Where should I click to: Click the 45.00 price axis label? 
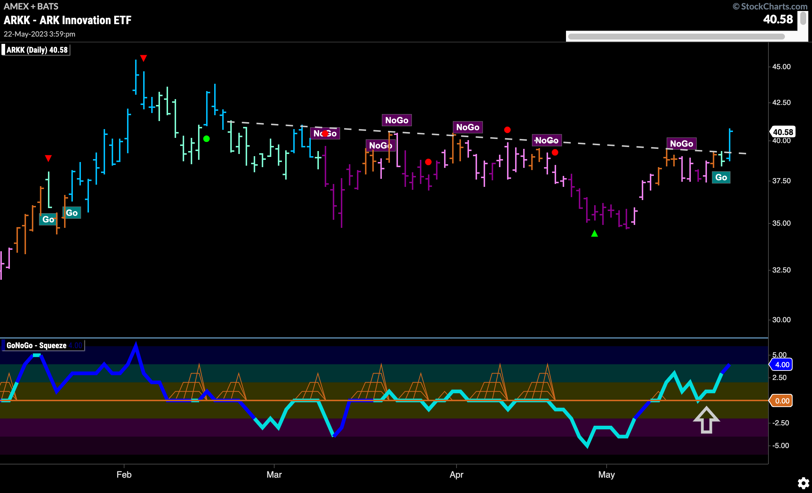pyautogui.click(x=782, y=67)
